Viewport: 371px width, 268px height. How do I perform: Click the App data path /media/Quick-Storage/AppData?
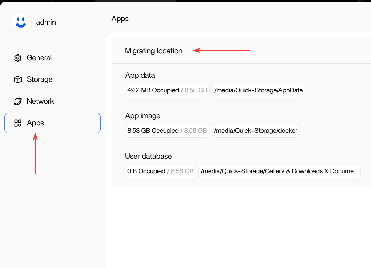point(258,90)
